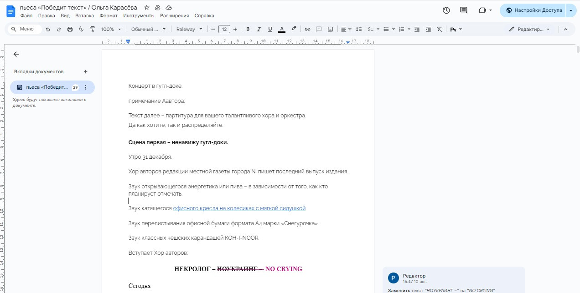Follow the офисного кресла на колесиках link
Screen dimensions: 580x293
coord(239,208)
